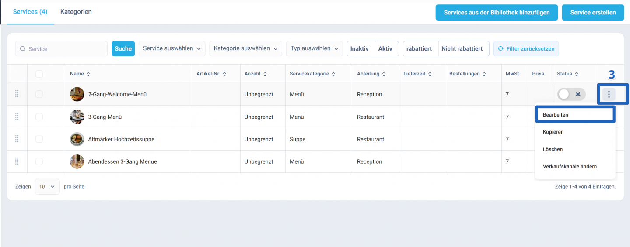Sort by Anzahl column arrows

(x=265, y=74)
